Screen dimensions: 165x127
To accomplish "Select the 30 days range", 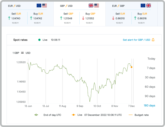I will coord(150,77).
